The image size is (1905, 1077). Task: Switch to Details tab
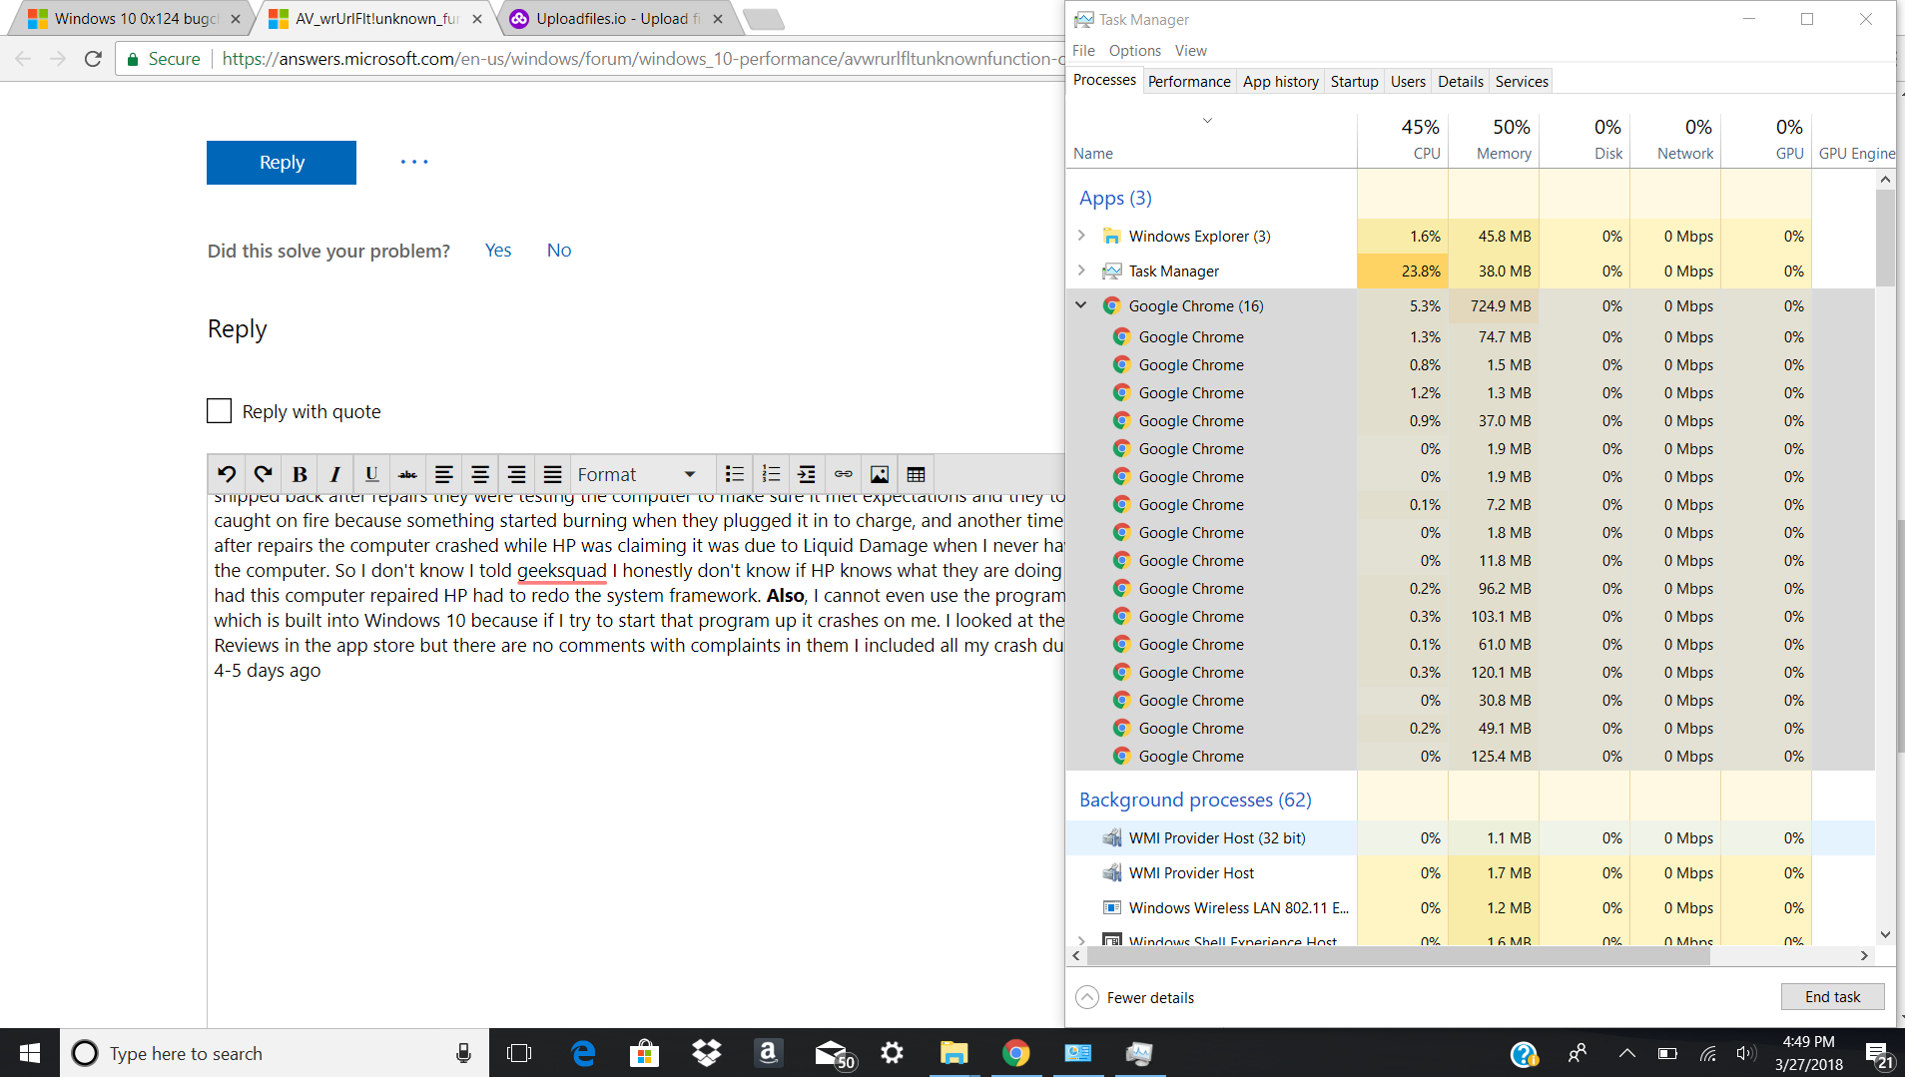1461,82
